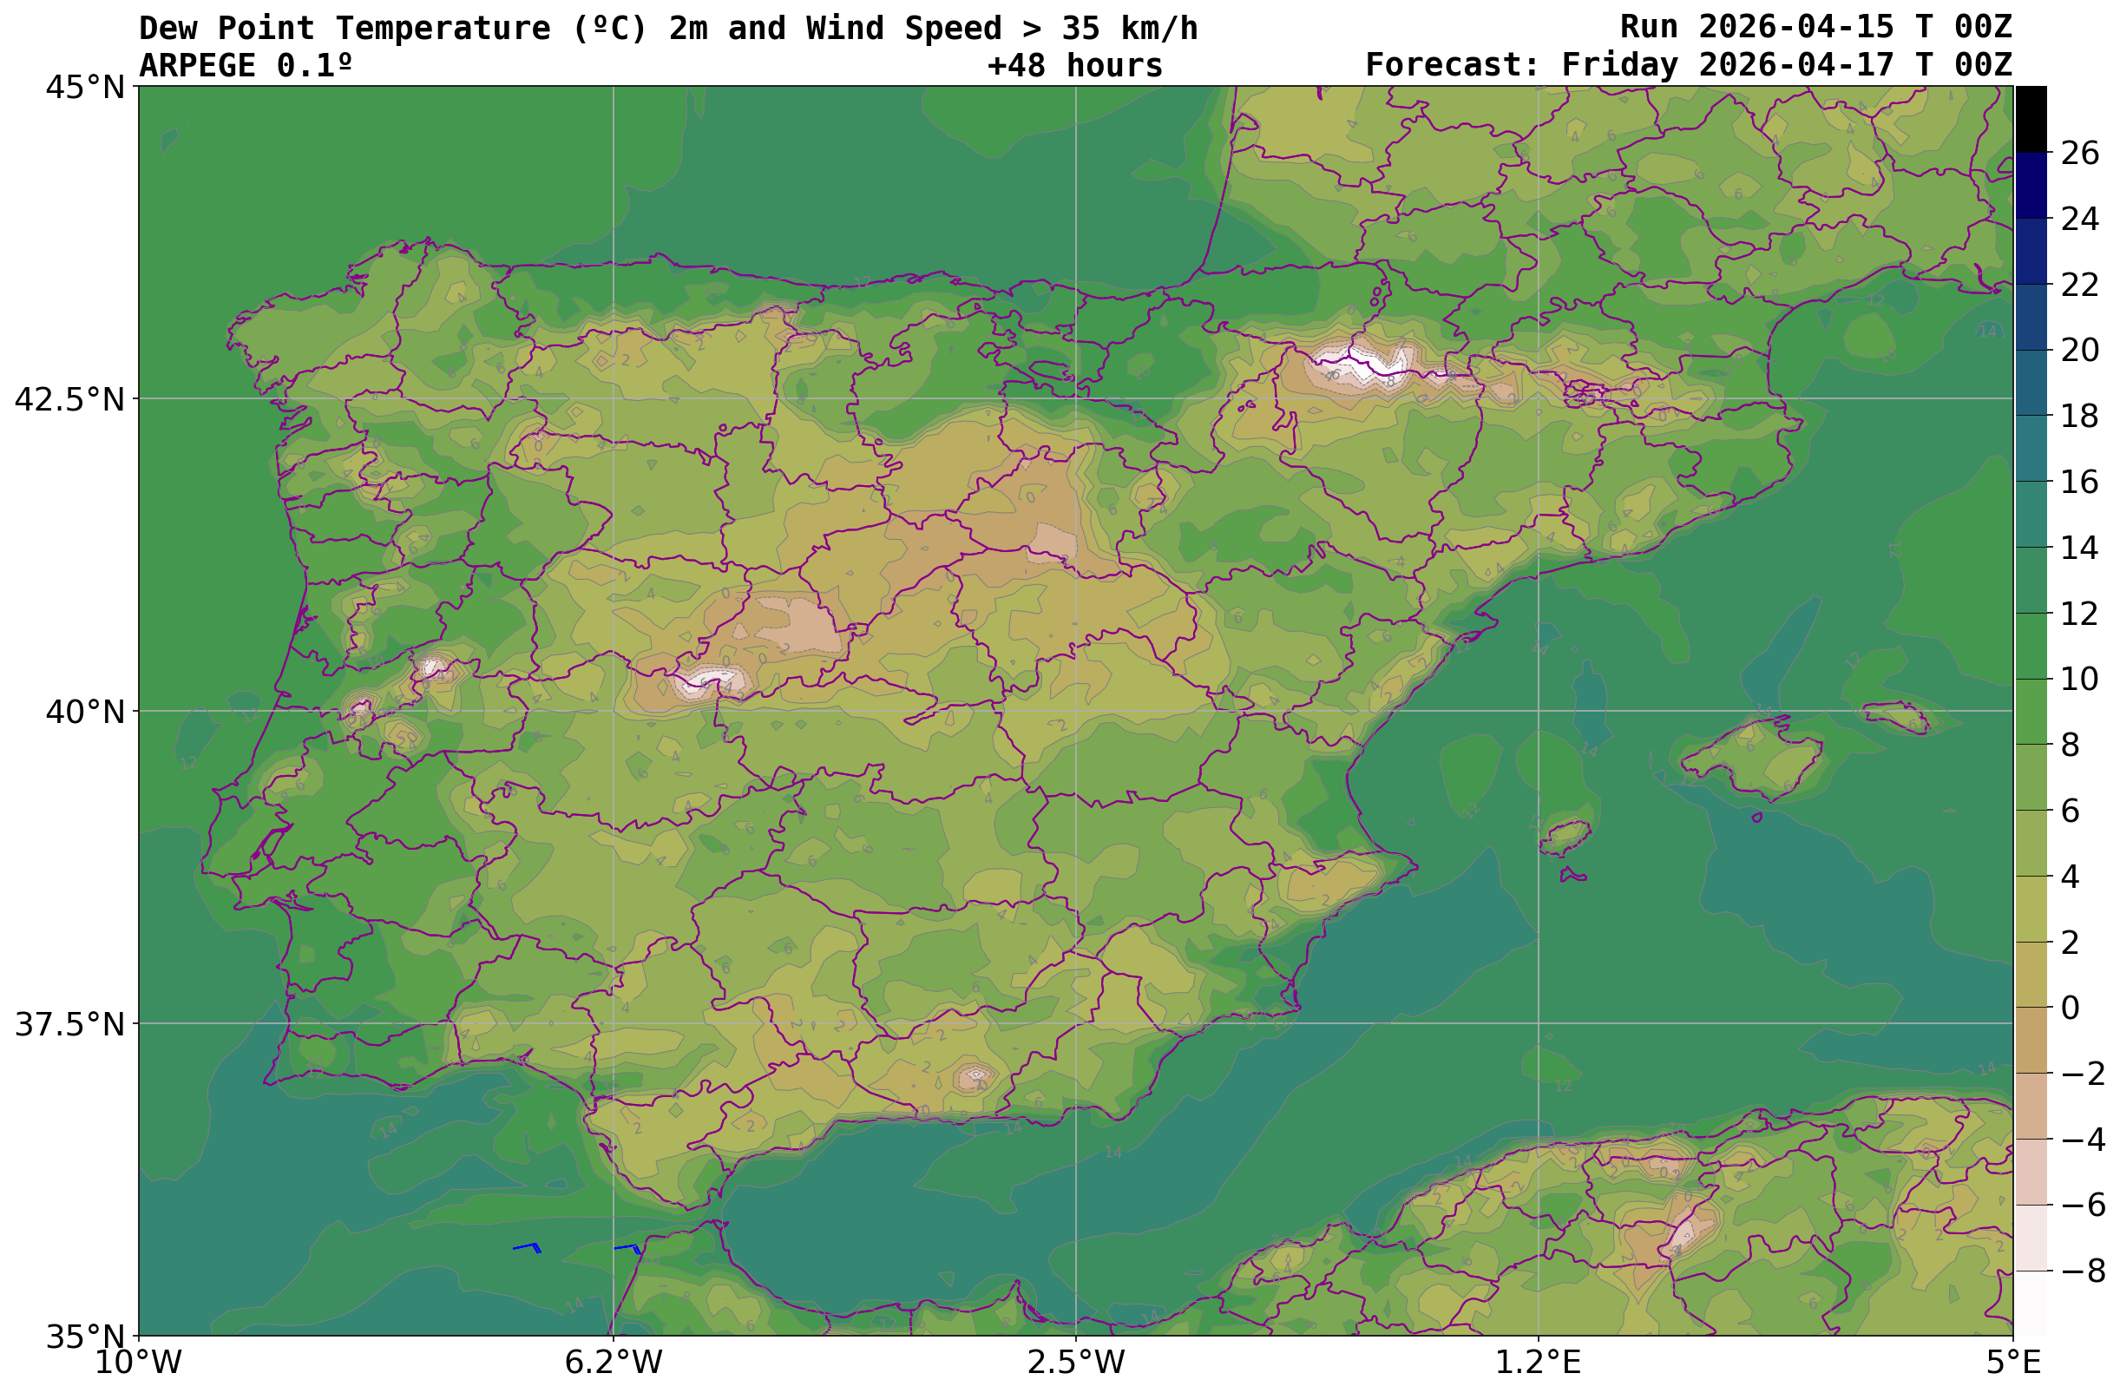Viewport: 2120px width, 1393px height.
Task: Click the black top segment of the colorbar
Action: 2031,118
